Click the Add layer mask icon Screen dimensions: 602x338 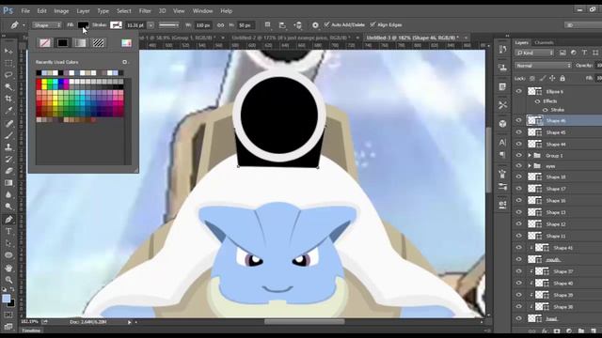[x=557, y=330]
